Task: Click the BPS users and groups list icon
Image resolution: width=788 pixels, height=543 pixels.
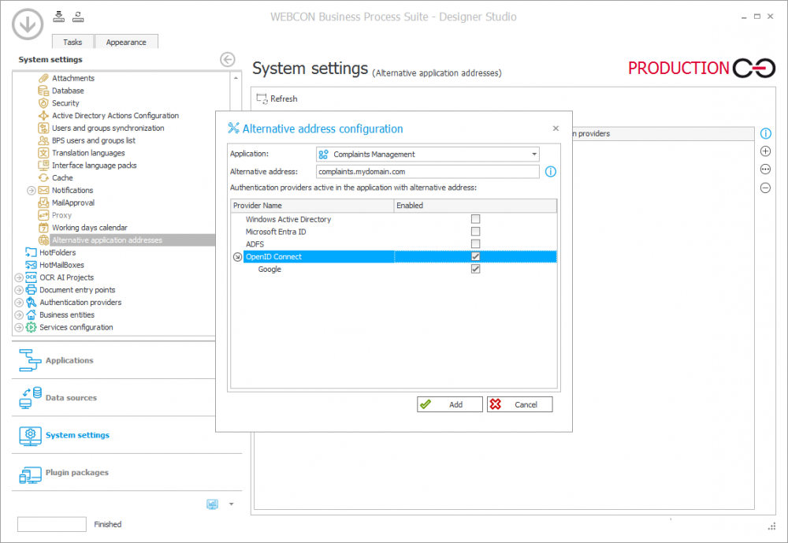Action: pos(43,140)
